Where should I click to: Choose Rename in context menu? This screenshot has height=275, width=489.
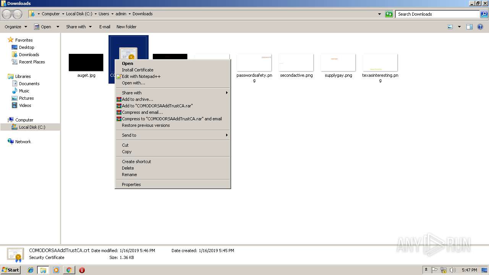[173, 175]
